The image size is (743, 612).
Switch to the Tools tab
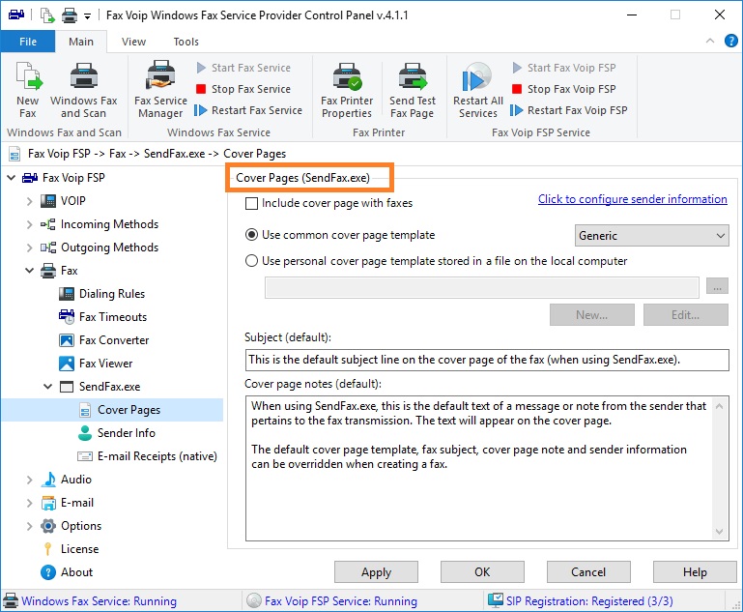point(186,42)
